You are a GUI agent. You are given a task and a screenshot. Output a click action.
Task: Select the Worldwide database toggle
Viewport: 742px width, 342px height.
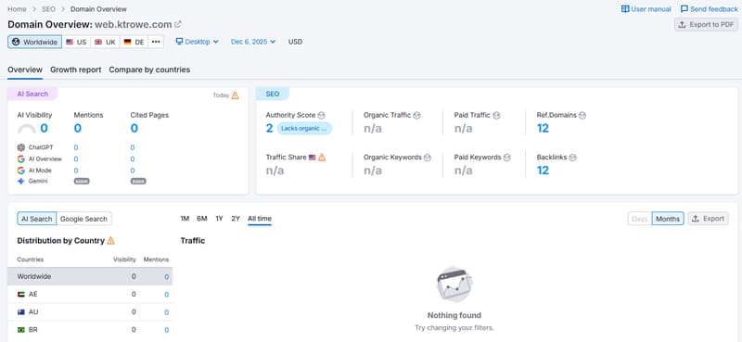click(34, 42)
